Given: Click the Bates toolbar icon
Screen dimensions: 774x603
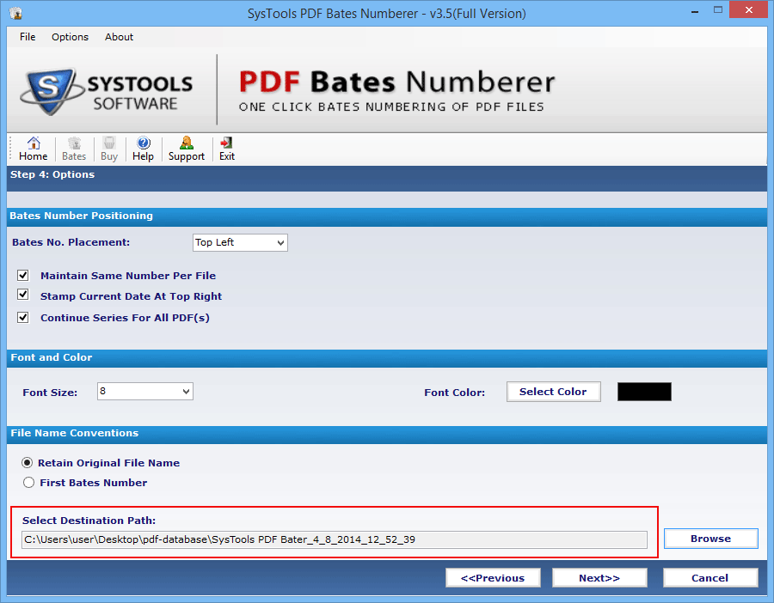Looking at the screenshot, I should [74, 149].
